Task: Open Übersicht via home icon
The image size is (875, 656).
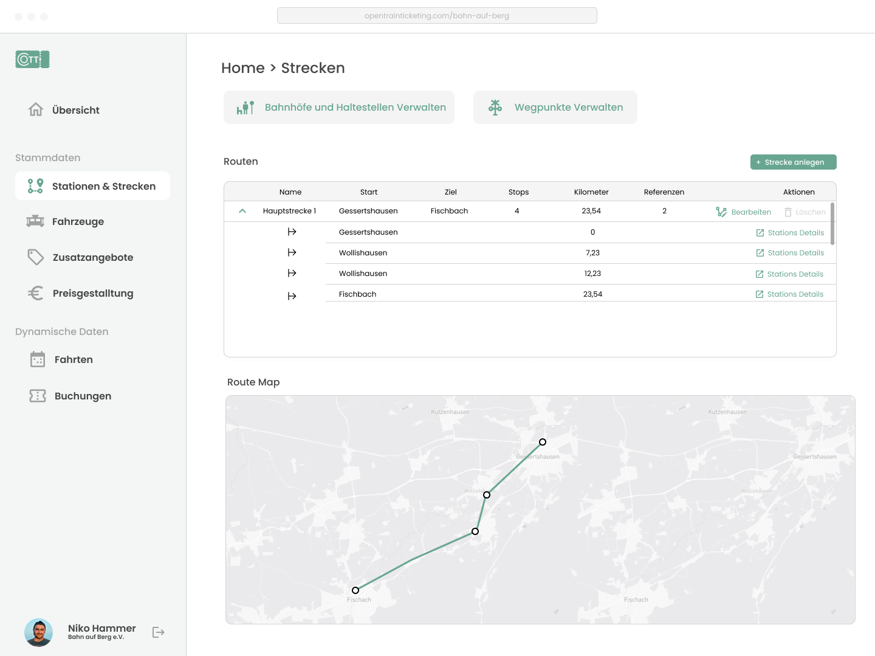Action: (x=36, y=109)
